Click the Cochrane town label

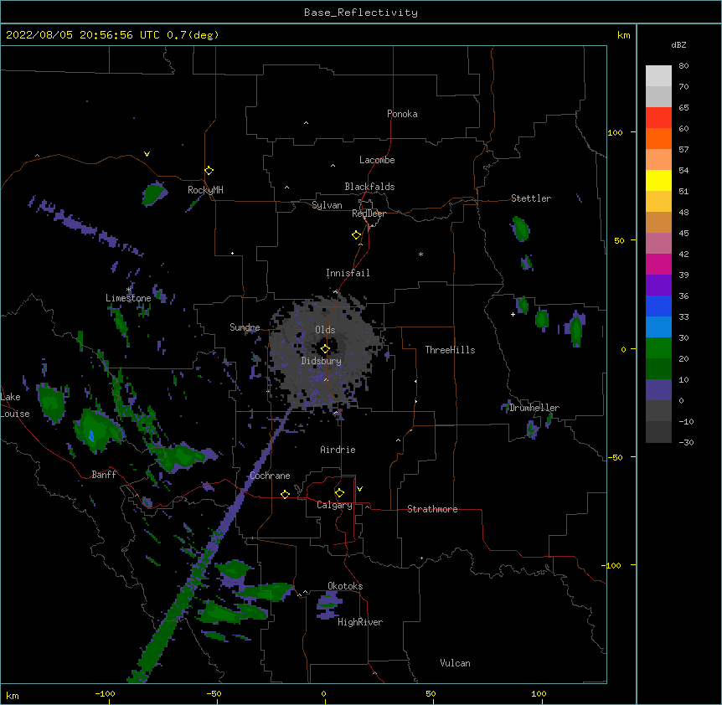point(270,476)
